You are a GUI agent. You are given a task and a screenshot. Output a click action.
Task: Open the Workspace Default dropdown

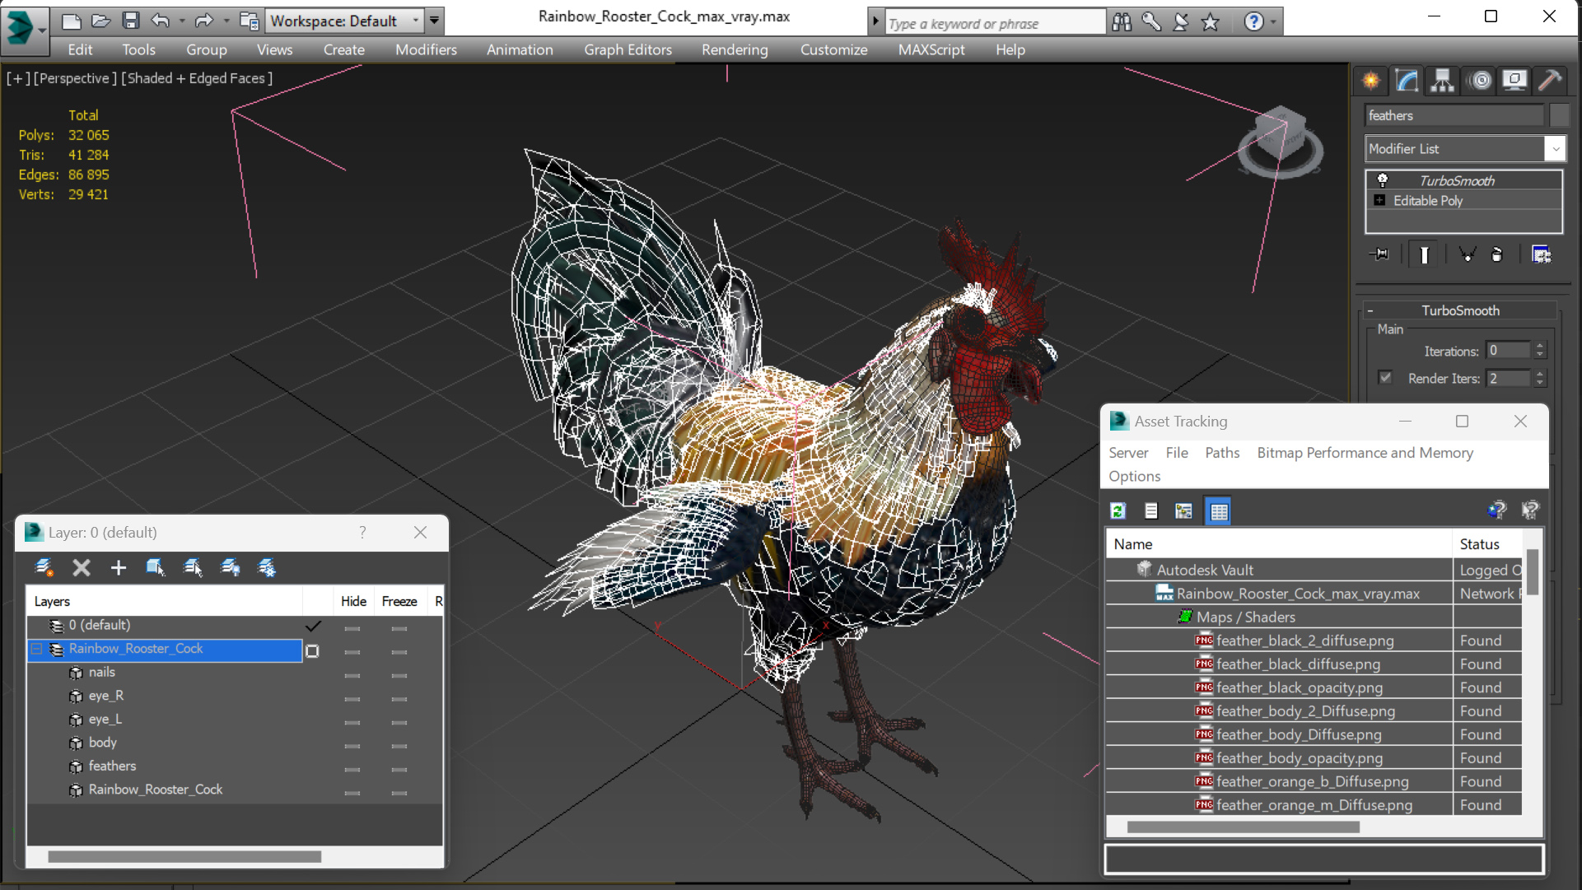pyautogui.click(x=344, y=21)
